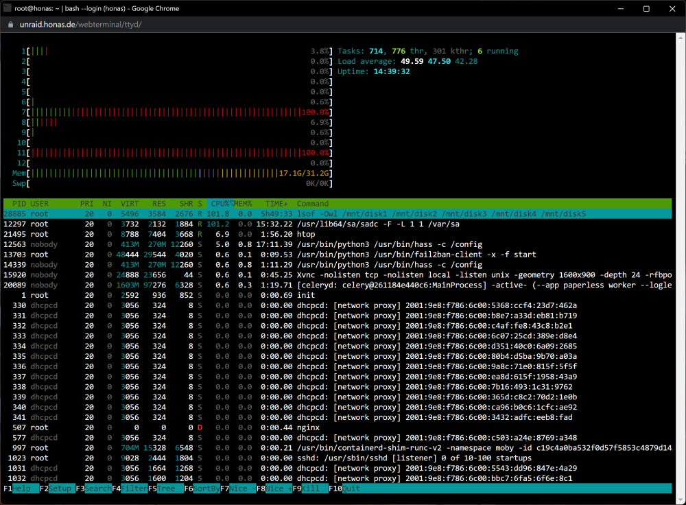Click F8 Nice + to raise niceness
686x505 pixels.
[274, 489]
